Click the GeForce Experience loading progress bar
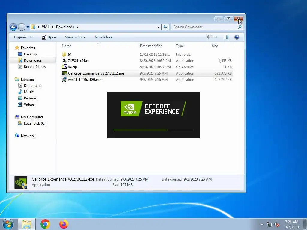This screenshot has width=307, height=230. tap(153, 130)
